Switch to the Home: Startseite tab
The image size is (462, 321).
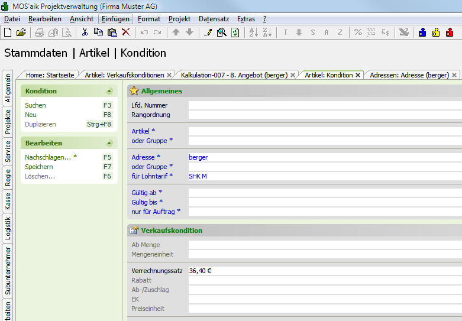50,75
